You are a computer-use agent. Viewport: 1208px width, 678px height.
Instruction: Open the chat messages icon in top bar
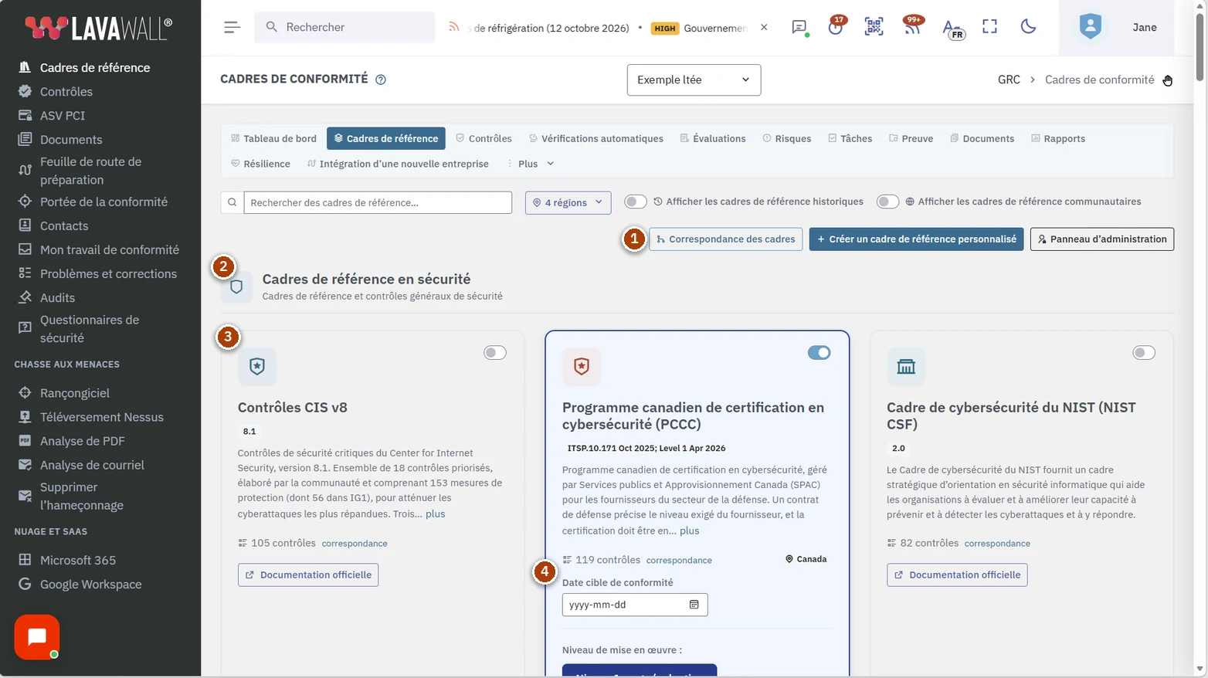(799, 27)
